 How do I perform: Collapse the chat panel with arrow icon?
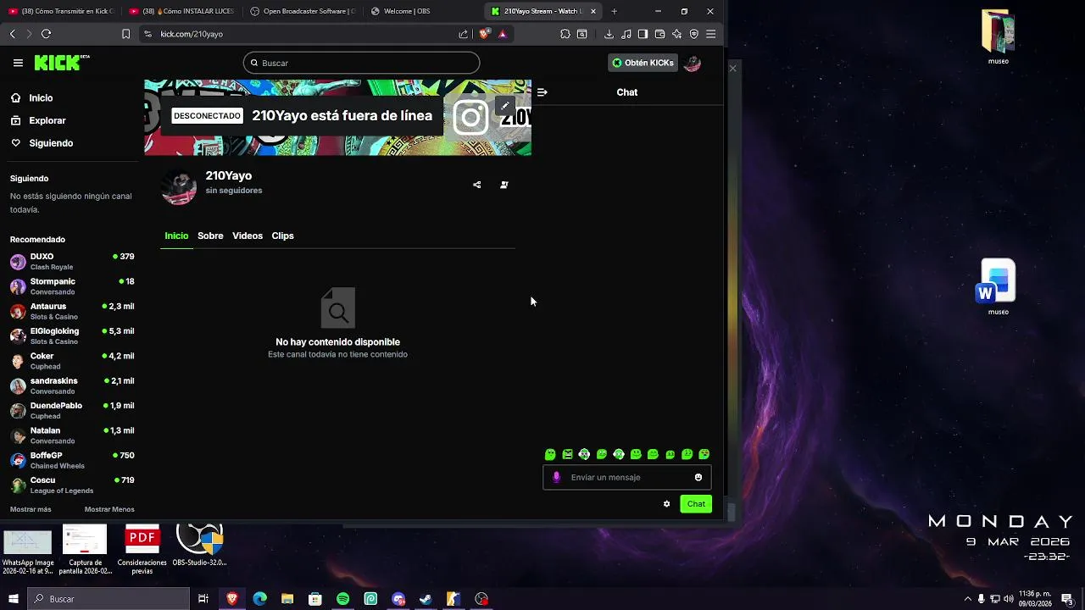(x=542, y=92)
